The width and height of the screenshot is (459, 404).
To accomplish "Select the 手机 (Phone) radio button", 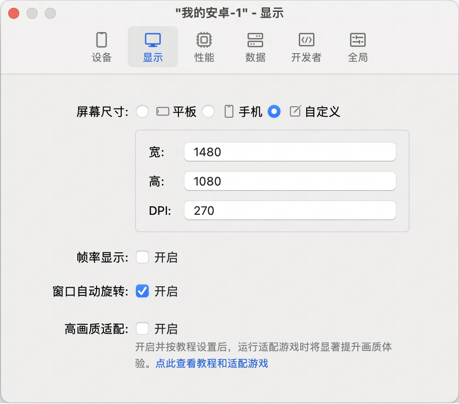I will click(x=208, y=111).
